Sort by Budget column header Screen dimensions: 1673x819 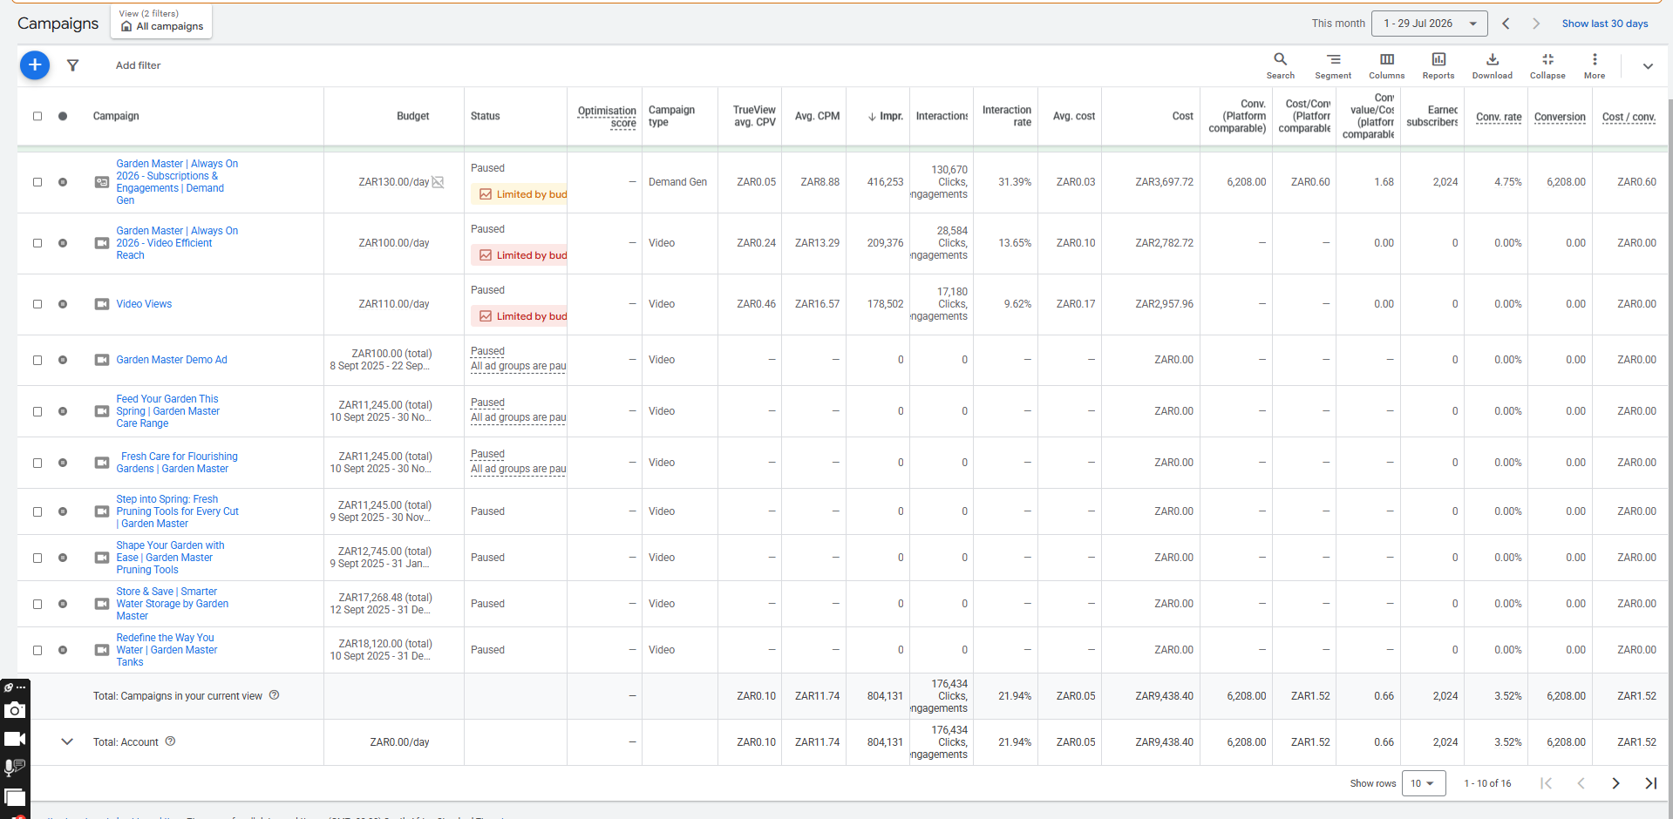point(412,116)
